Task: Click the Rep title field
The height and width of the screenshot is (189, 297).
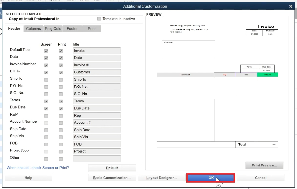Action: (97, 116)
